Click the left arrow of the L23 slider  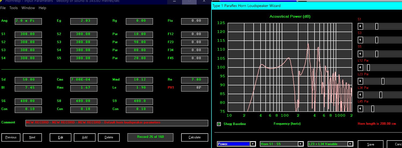[360, 81]
